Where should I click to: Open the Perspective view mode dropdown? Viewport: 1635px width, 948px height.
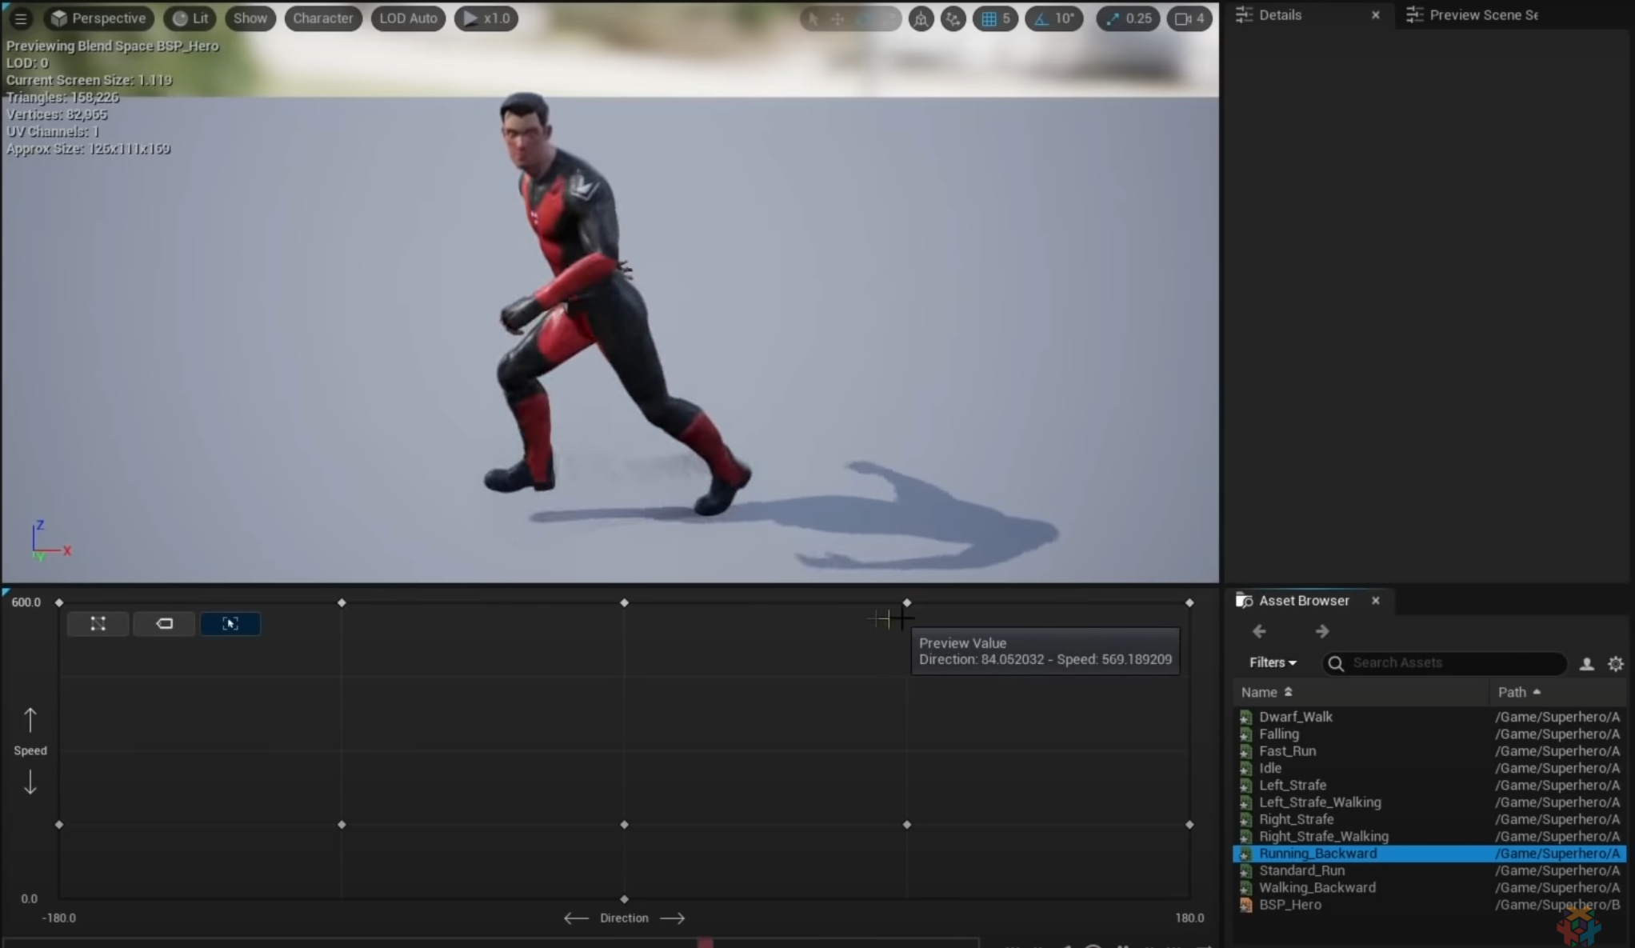(x=99, y=18)
